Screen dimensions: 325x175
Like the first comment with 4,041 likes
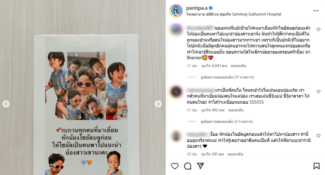coord(318,30)
